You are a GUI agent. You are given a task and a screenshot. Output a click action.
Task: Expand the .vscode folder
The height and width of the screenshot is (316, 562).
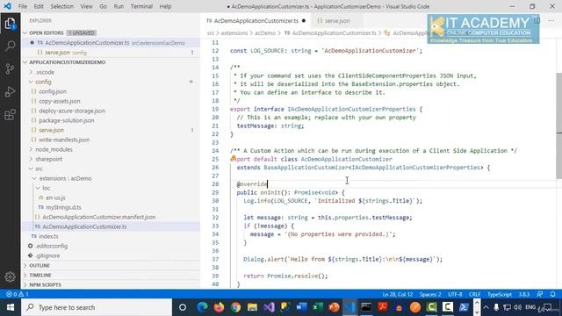pos(32,72)
